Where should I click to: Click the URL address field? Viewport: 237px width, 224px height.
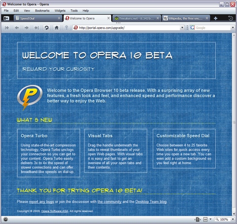(x=129, y=28)
